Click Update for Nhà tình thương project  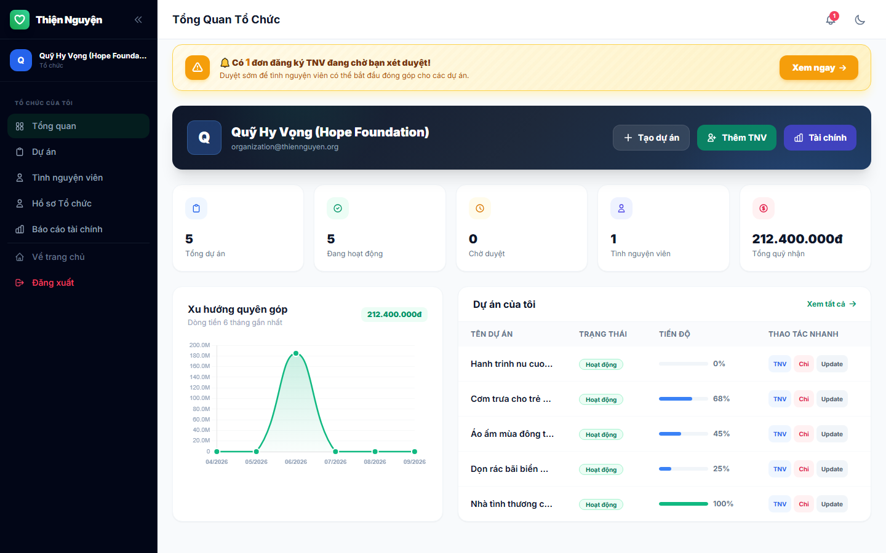(832, 504)
